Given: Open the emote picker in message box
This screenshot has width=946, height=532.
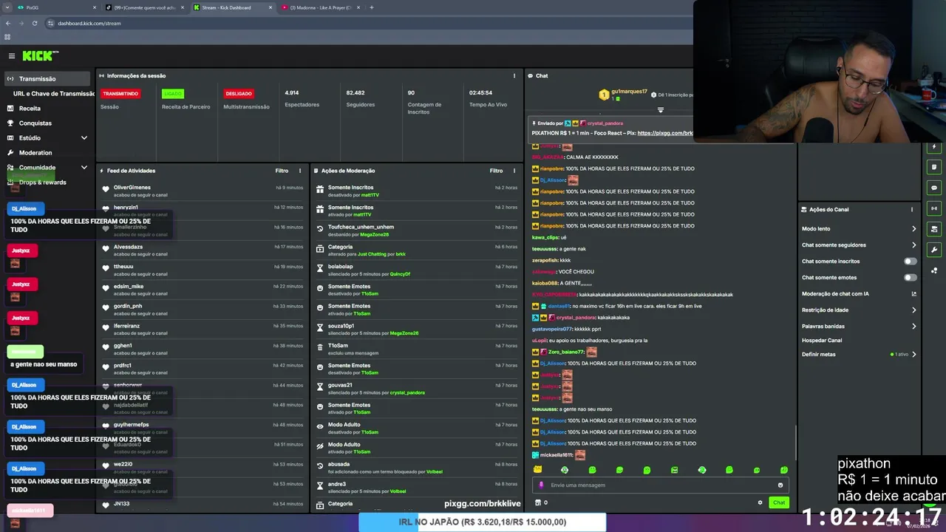Looking at the screenshot, I should (x=780, y=485).
